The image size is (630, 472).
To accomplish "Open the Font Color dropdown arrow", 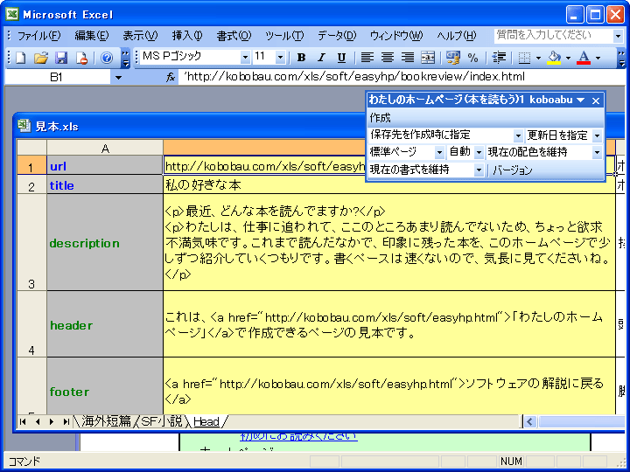I will point(598,58).
